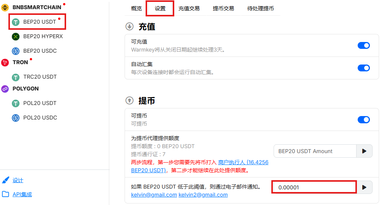The width and height of the screenshot is (381, 205).
Task: Click the down-arrow circle icon beside 充值
Action: [x=130, y=26]
